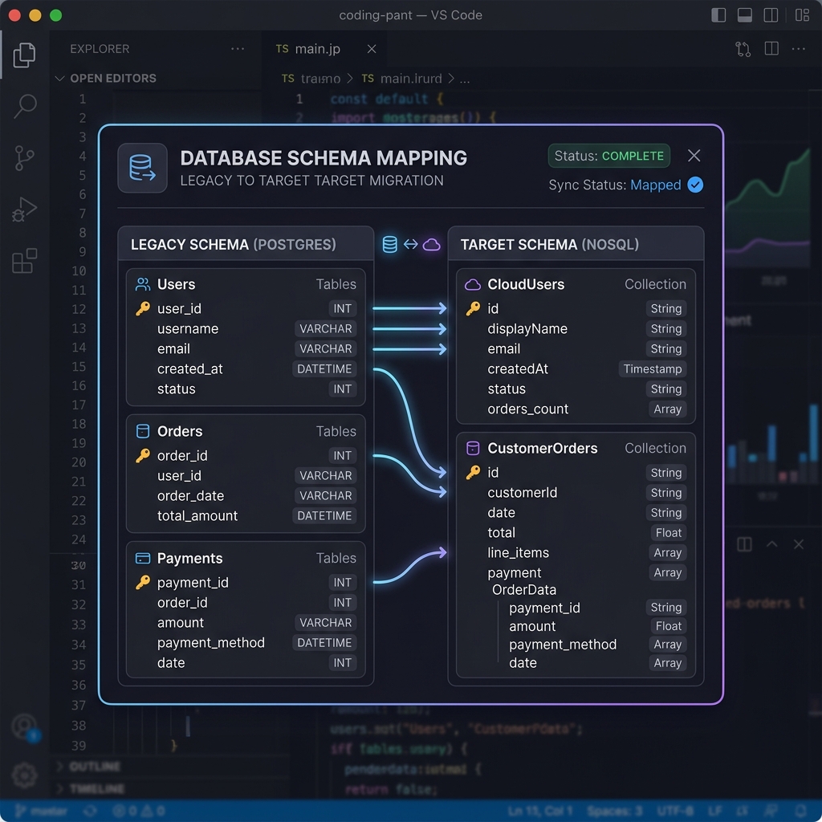Click the customerId field row
Viewport: 822px width, 822px height.
tap(576, 493)
